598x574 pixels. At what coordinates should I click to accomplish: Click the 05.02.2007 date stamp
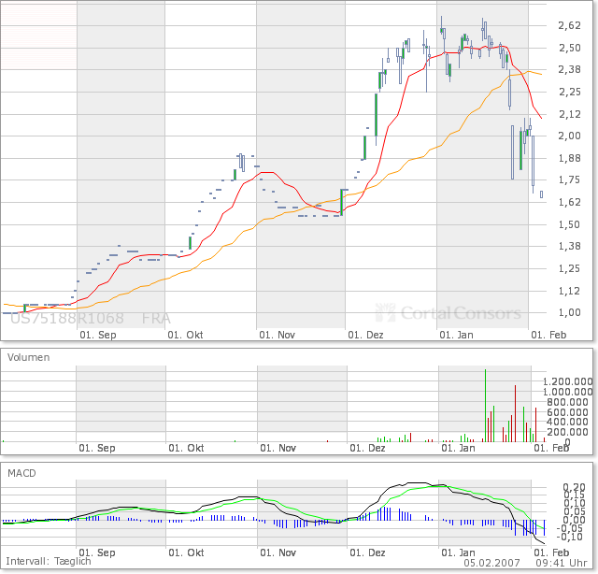pyautogui.click(x=492, y=563)
